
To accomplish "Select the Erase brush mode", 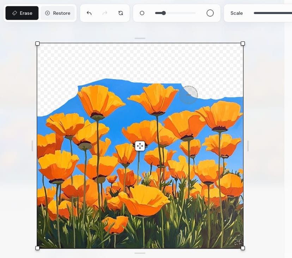I will point(22,13).
